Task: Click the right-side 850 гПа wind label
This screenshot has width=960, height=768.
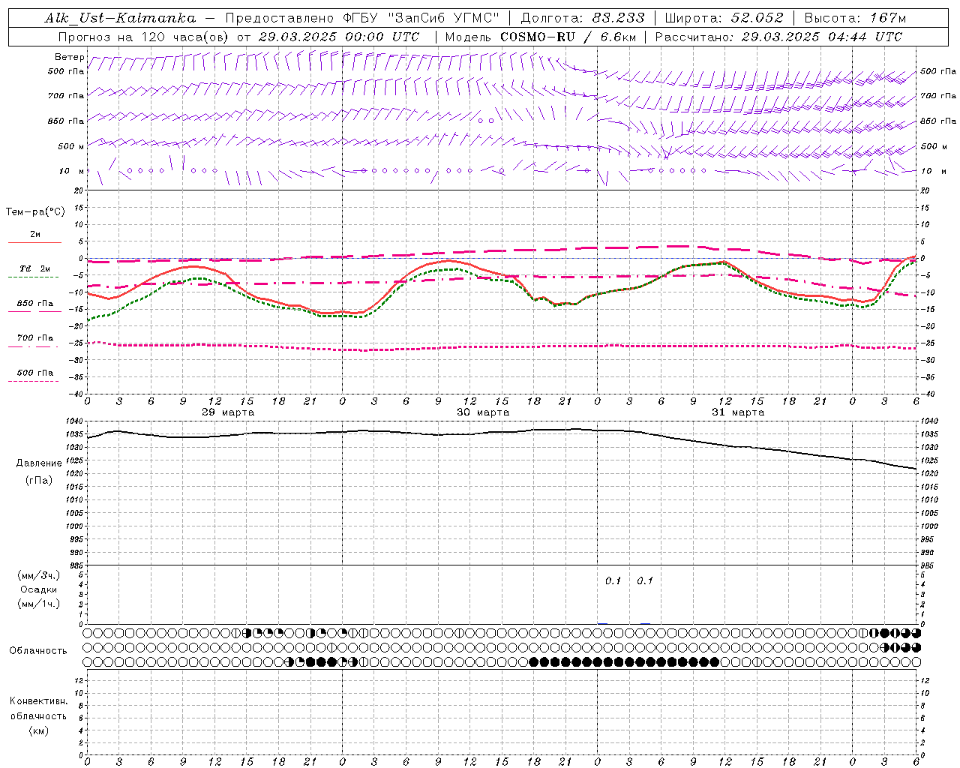Action: (938, 121)
